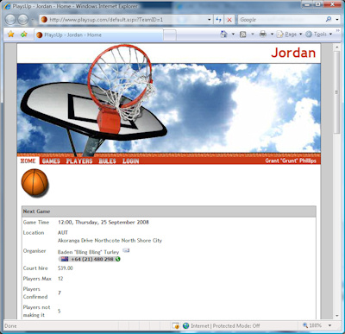This screenshot has height=334, width=345.
Task: Open the search provider dropdown arrow
Action: click(337, 20)
